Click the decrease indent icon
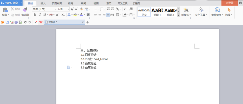243x104 pixels. [108, 9]
